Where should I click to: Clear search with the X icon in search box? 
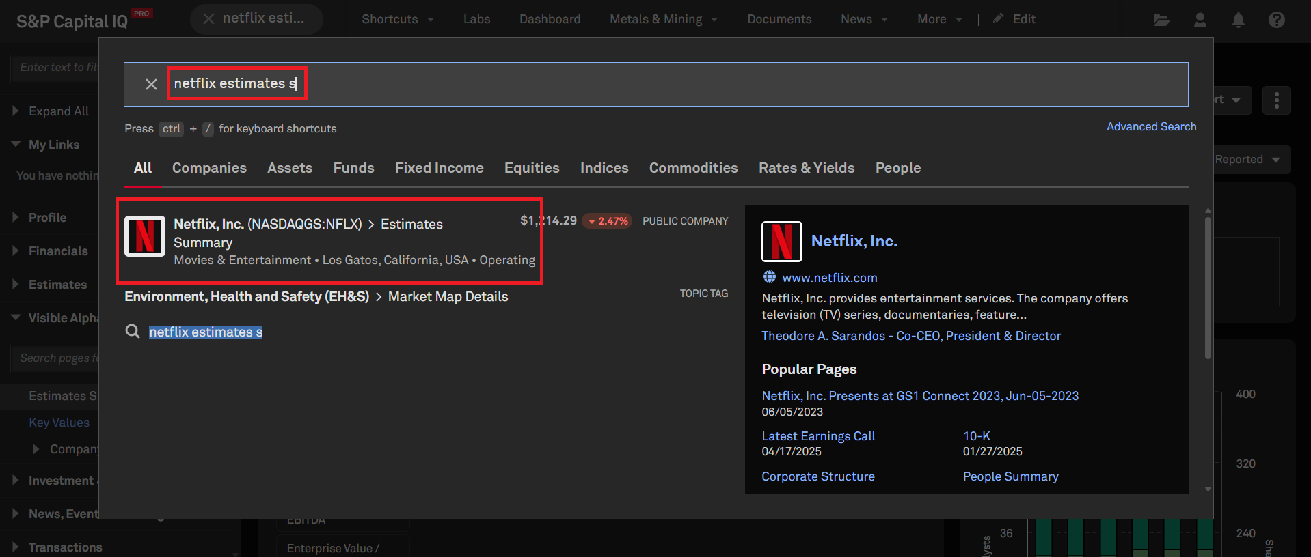coord(151,84)
